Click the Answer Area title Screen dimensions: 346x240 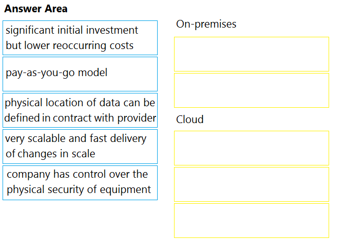(36, 9)
